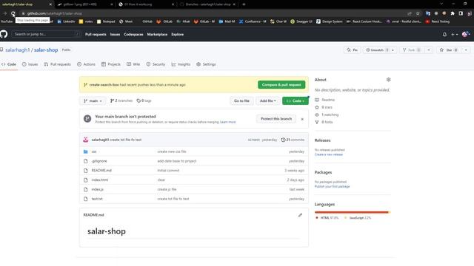474x266 pixels.
Task: Open the css folder
Action: click(94, 151)
